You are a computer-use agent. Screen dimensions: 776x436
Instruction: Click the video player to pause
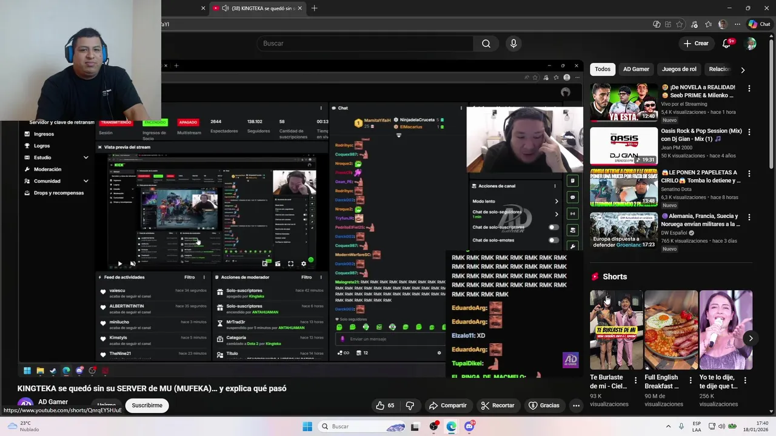pyautogui.click(x=301, y=218)
